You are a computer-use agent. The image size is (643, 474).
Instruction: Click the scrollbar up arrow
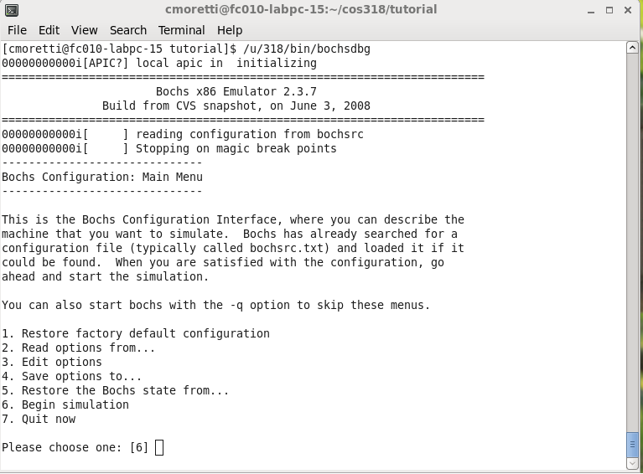pos(632,48)
